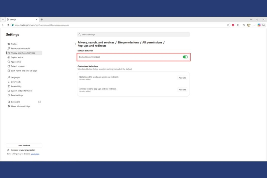Click the Search settings field
Screen dimensions: 267x178
click(x=133, y=35)
